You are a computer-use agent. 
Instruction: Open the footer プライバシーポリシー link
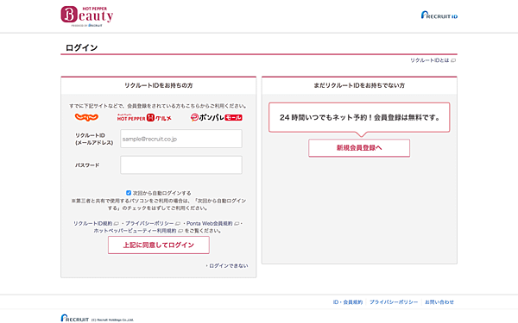(394, 302)
